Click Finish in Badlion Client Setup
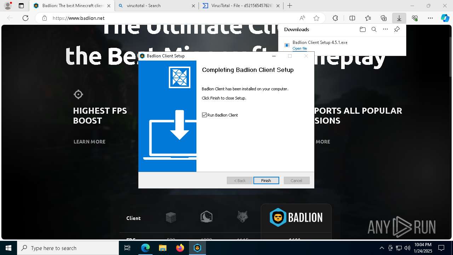Image resolution: width=453 pixels, height=255 pixels. click(x=266, y=181)
